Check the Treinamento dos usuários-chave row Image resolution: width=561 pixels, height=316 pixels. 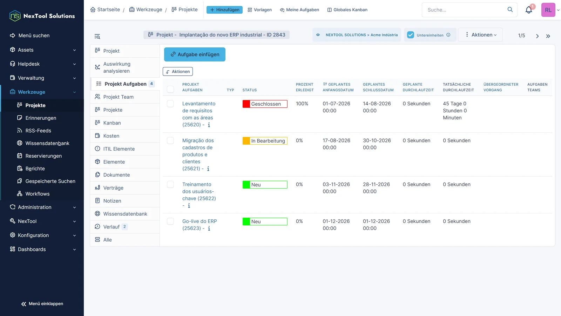click(x=170, y=184)
